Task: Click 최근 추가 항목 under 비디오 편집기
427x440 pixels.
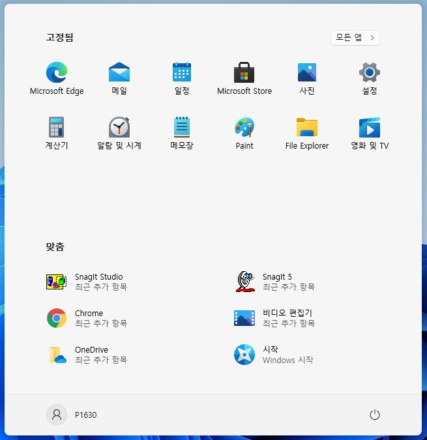Action: [x=289, y=323]
